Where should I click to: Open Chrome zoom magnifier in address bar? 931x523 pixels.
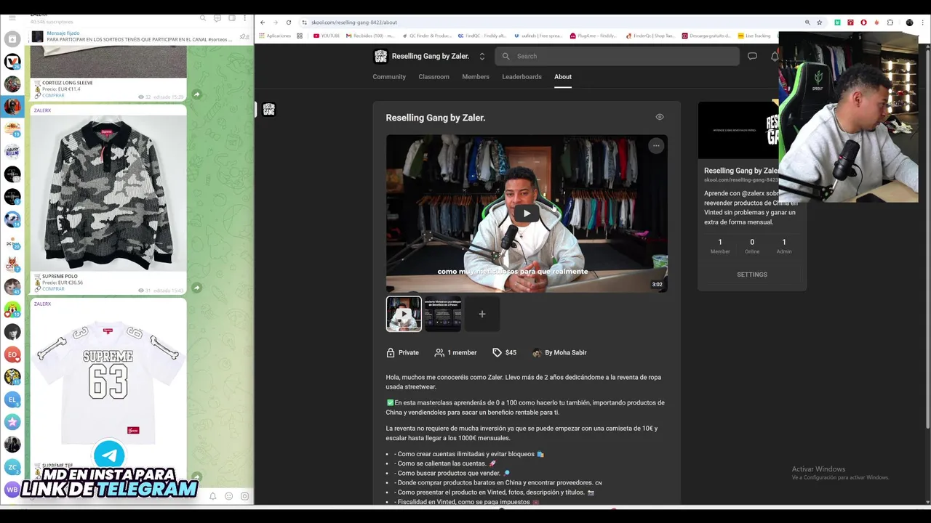click(807, 23)
